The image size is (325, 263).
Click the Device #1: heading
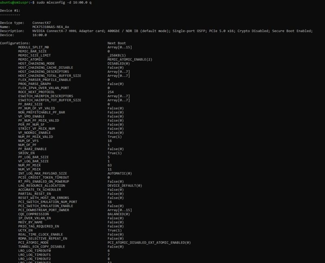point(10,10)
